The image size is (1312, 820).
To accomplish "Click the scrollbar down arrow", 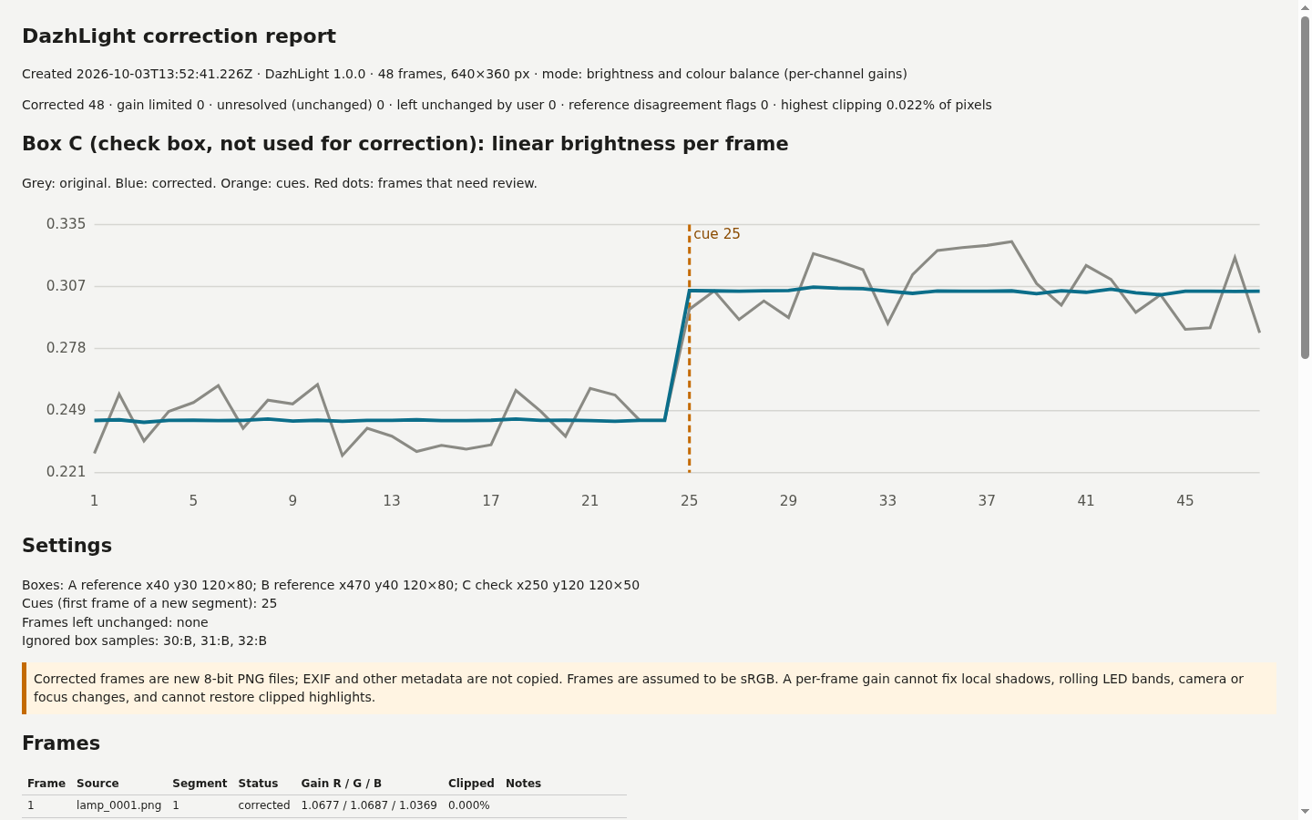I will click(x=1305, y=812).
